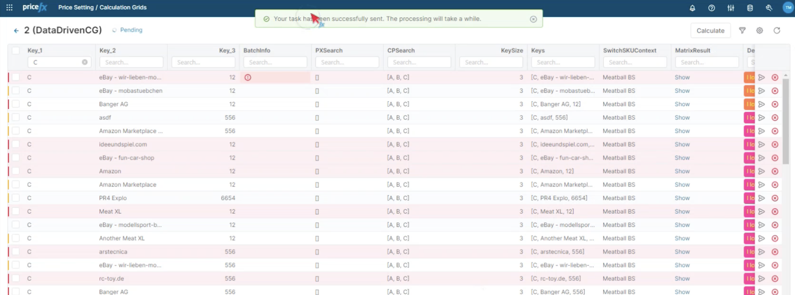The image size is (795, 295).
Task: Open the filter funnel icon
Action: 742,31
